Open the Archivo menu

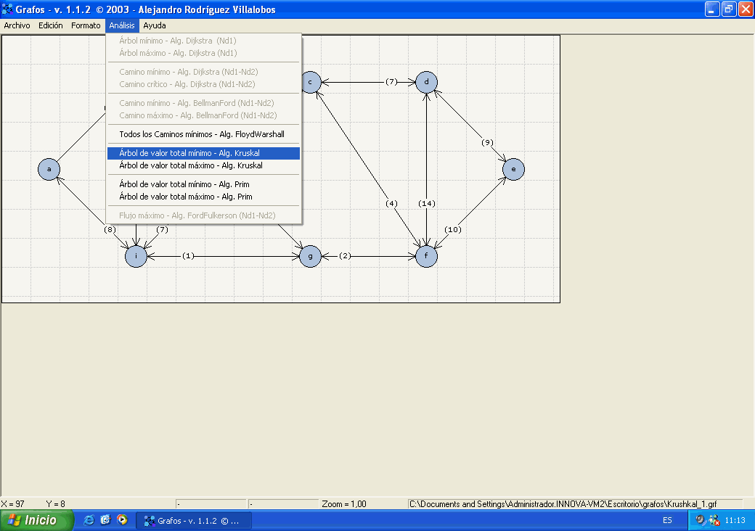pyautogui.click(x=17, y=25)
